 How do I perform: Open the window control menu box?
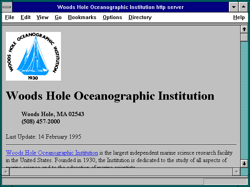[x=7, y=7]
